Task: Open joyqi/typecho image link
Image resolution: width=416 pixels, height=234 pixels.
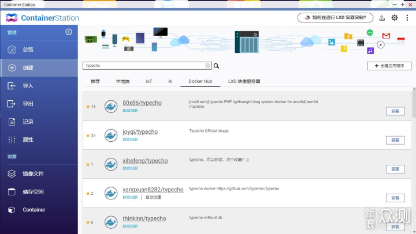Action: point(140,131)
